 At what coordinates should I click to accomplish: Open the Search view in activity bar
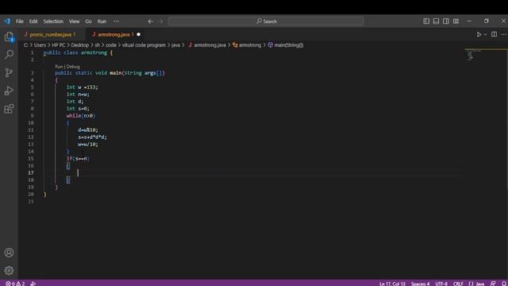pyautogui.click(x=9, y=55)
